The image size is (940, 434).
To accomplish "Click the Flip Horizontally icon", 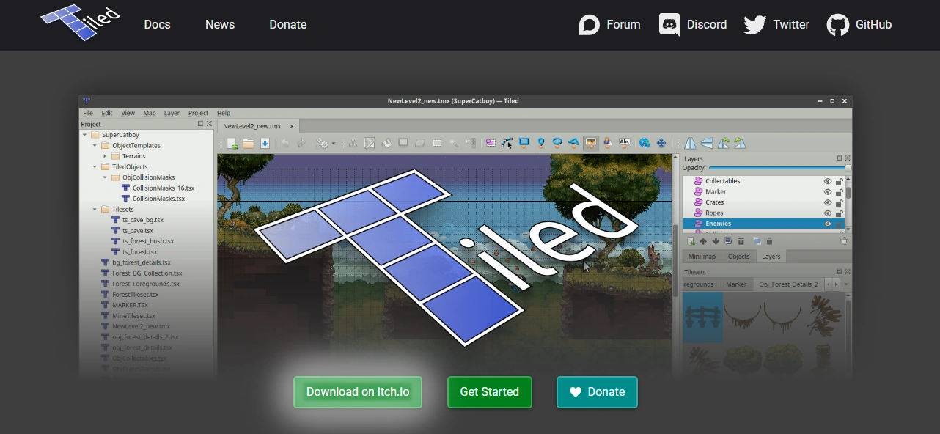I will (690, 143).
